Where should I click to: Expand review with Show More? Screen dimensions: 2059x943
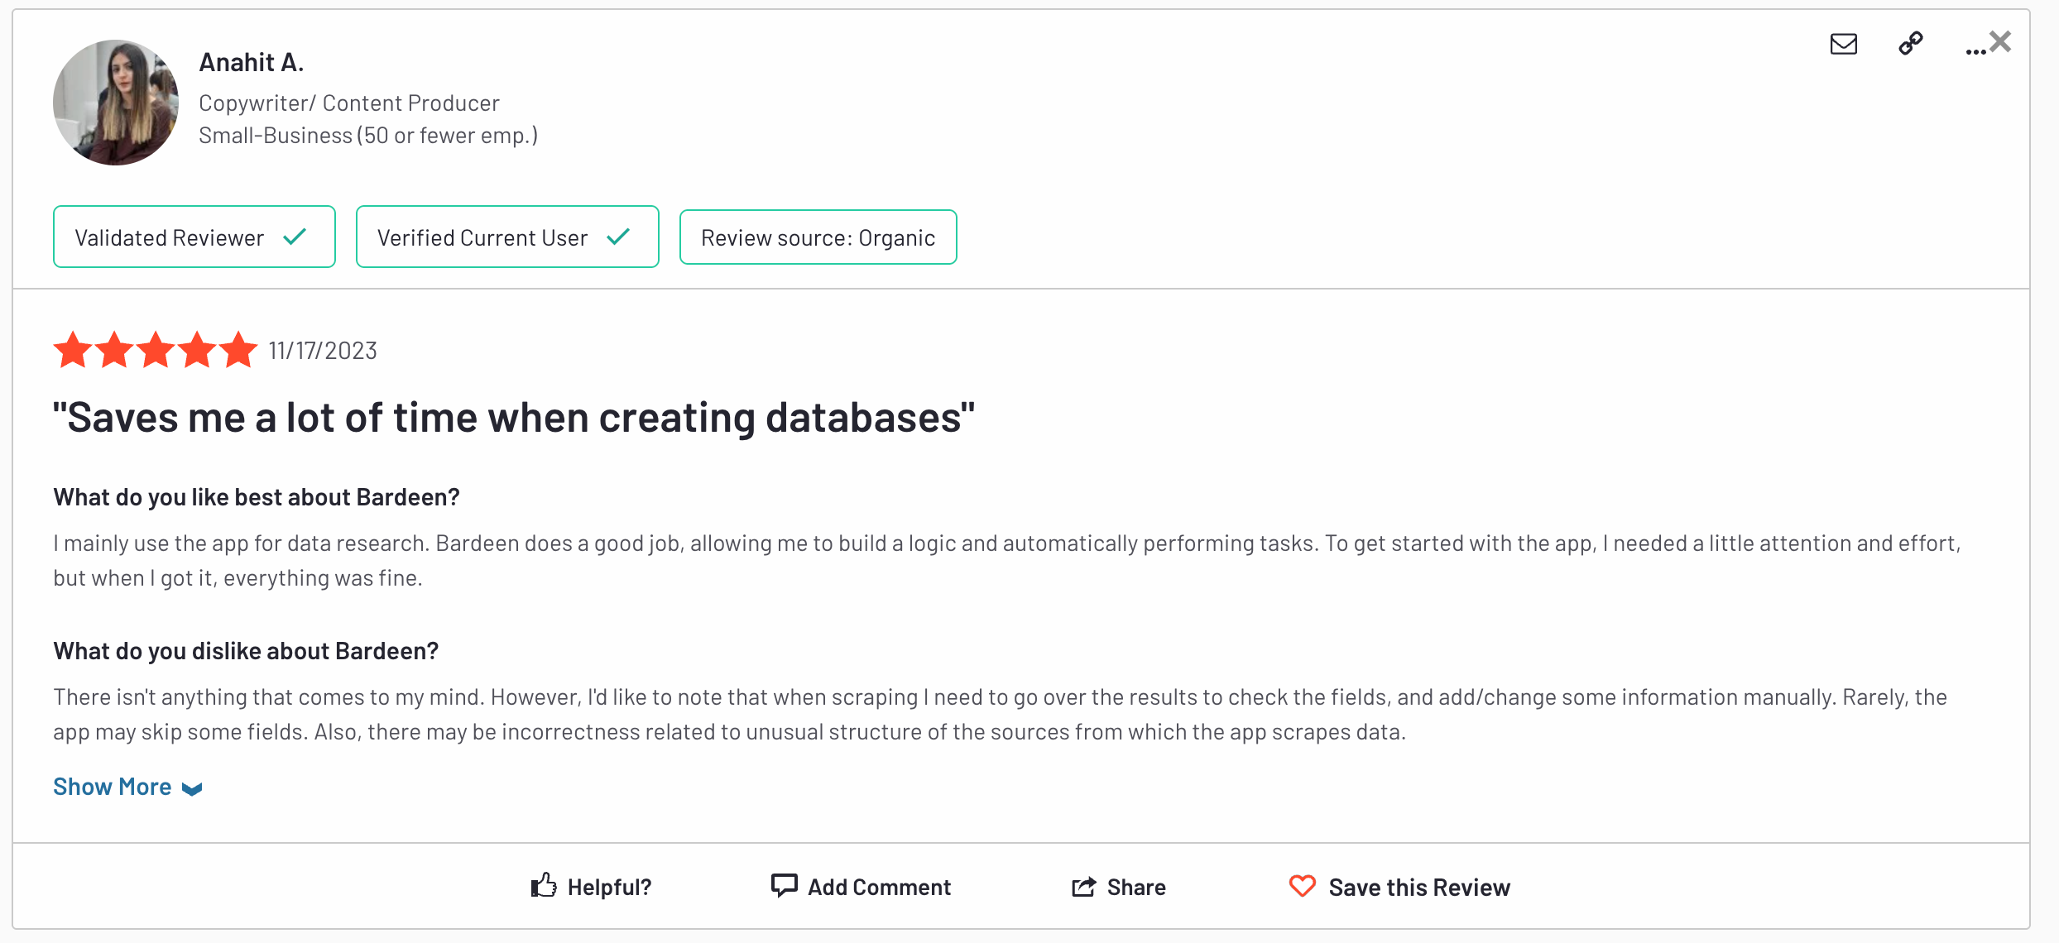(127, 787)
